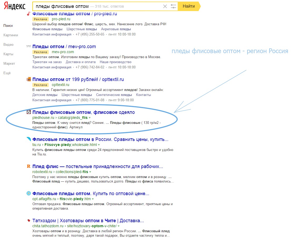Click green URL opttextil.ru
This screenshot has width=308, height=238.
pos(61,85)
